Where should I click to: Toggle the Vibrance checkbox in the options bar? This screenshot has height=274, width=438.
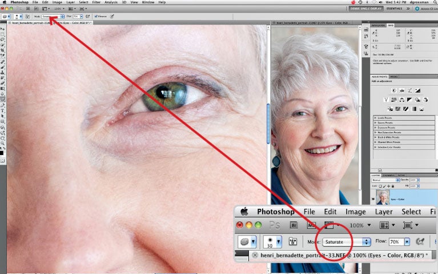click(96, 17)
